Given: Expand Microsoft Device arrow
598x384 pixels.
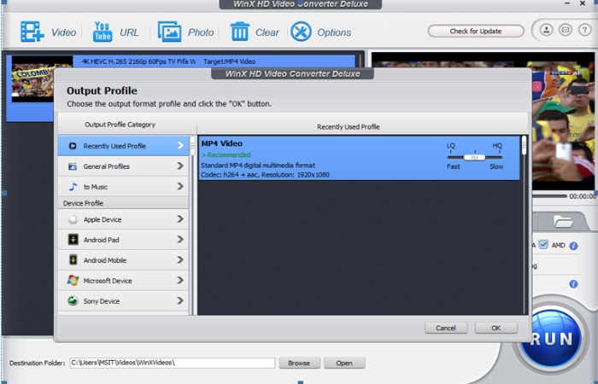Looking at the screenshot, I should click(x=180, y=281).
